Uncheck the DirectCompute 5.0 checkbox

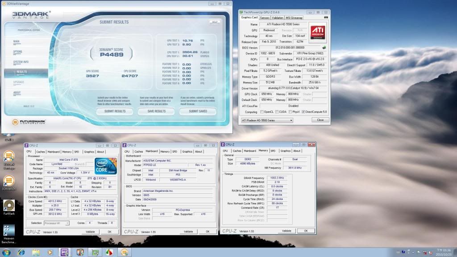(304, 112)
